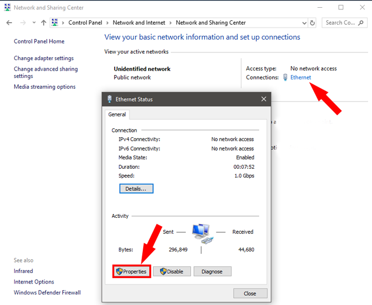Image resolution: width=372 pixels, height=305 pixels.
Task: Click the Back navigation arrow
Action: click(x=9, y=23)
